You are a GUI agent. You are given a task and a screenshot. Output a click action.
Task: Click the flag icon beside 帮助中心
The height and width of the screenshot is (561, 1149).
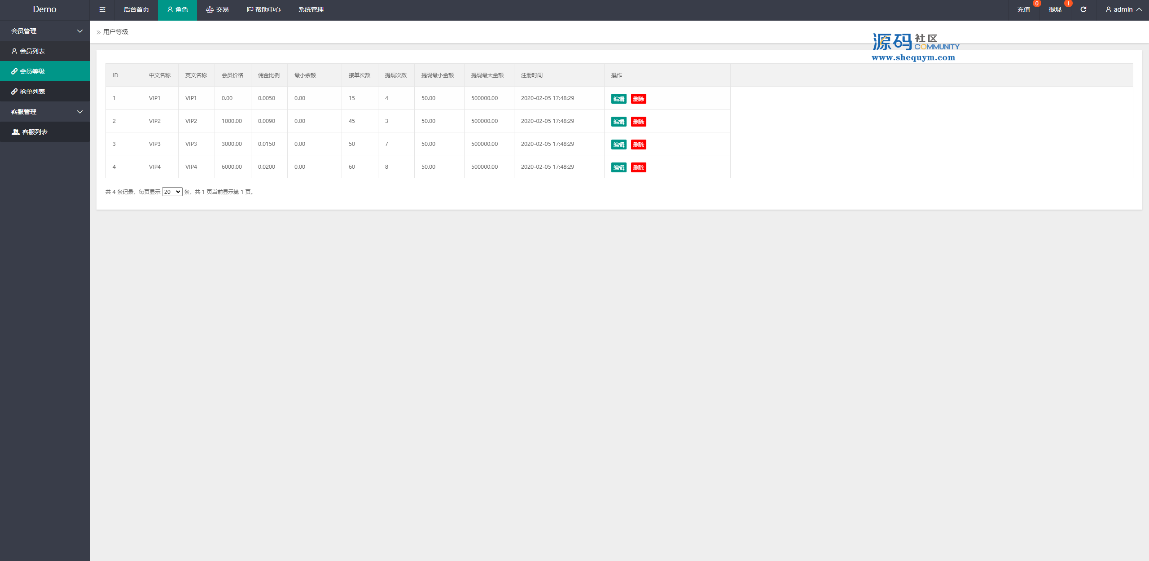tap(250, 9)
